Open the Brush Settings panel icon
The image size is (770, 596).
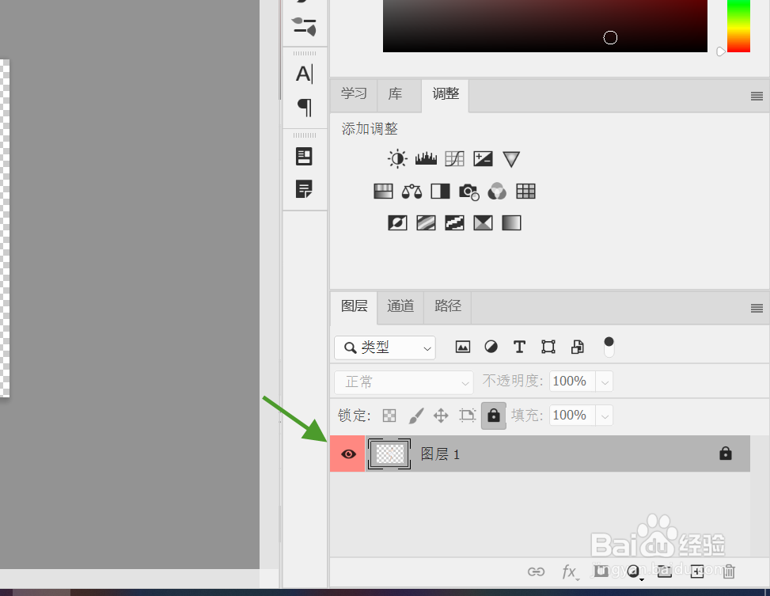(x=304, y=26)
